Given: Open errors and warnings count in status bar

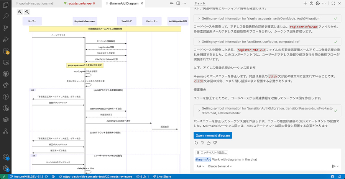Looking at the screenshot, I should pos(143,177).
